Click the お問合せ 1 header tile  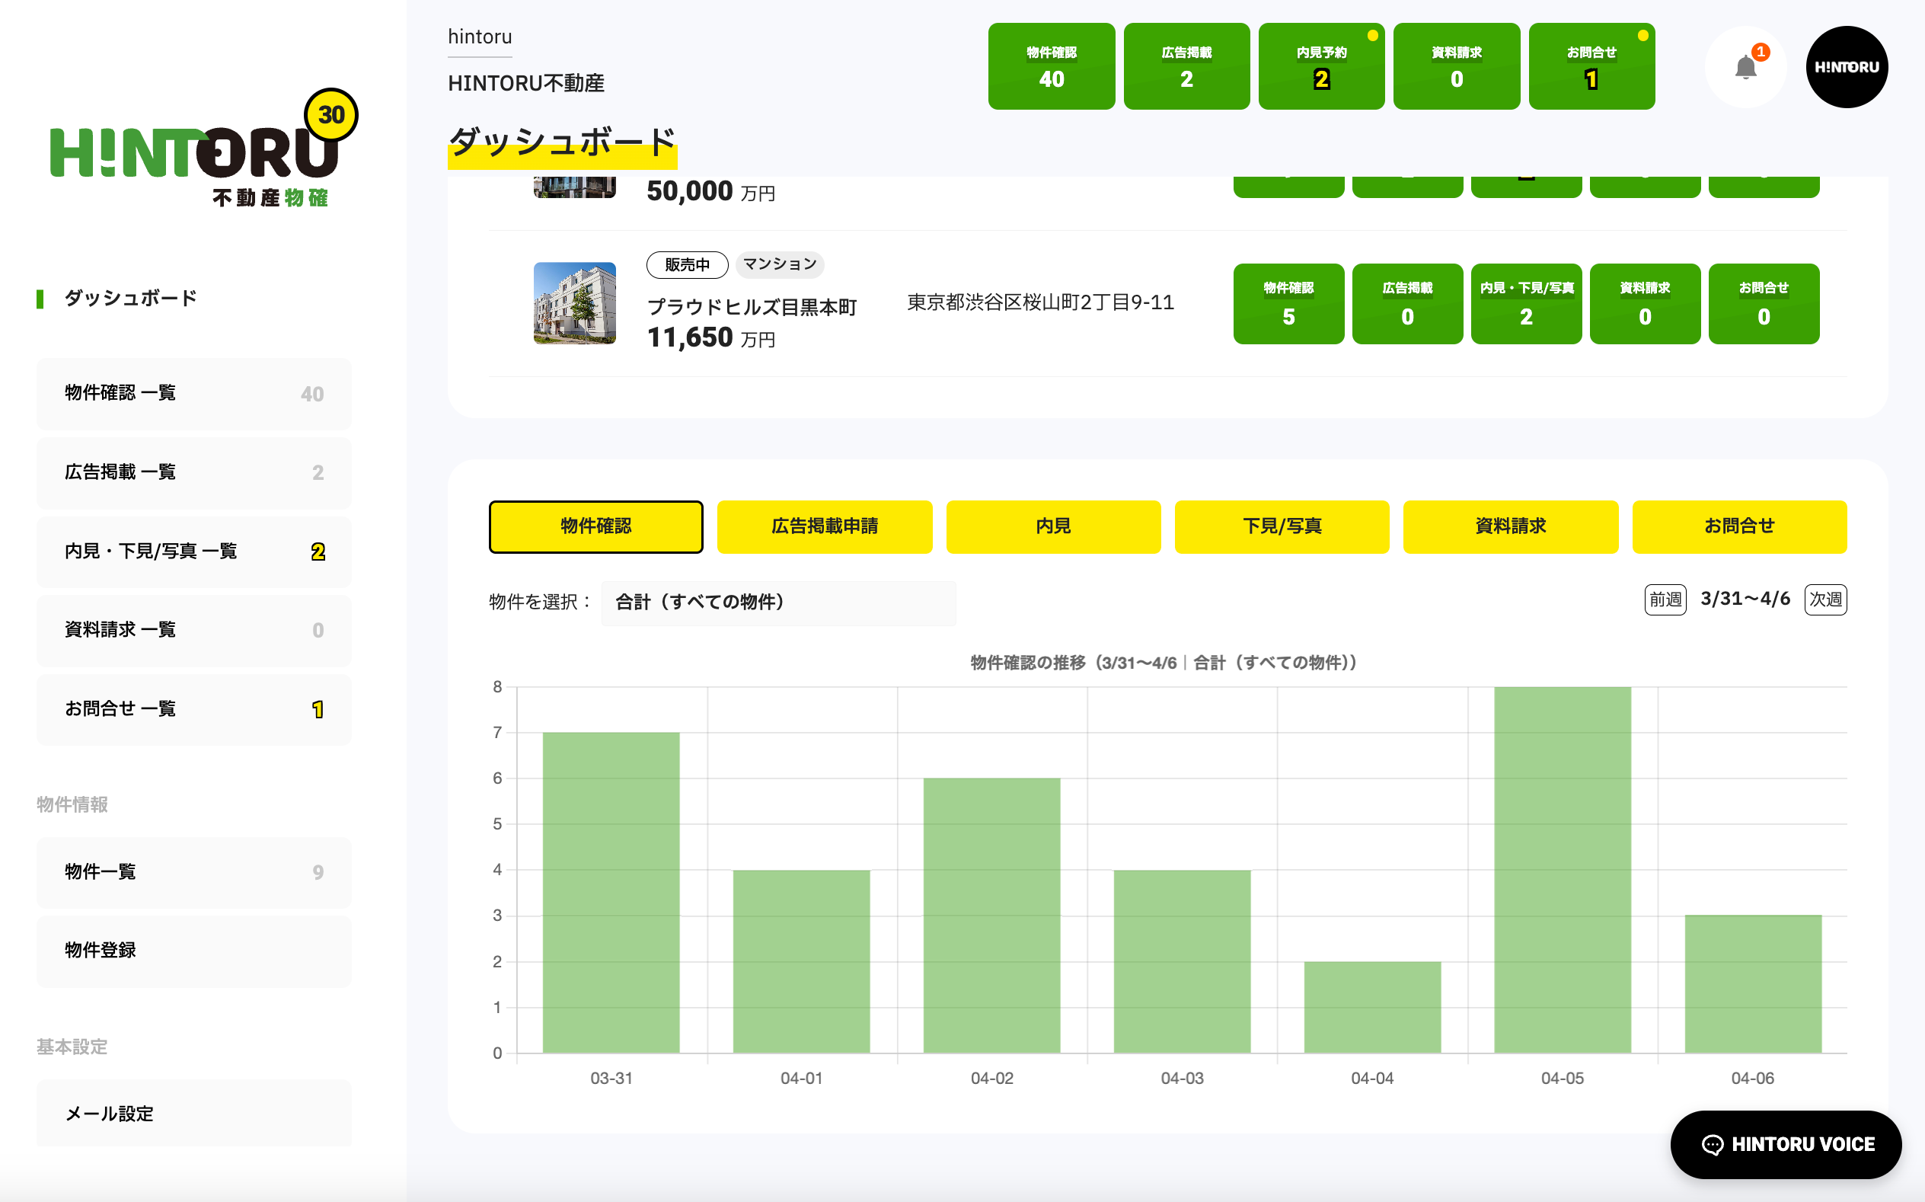[1591, 67]
